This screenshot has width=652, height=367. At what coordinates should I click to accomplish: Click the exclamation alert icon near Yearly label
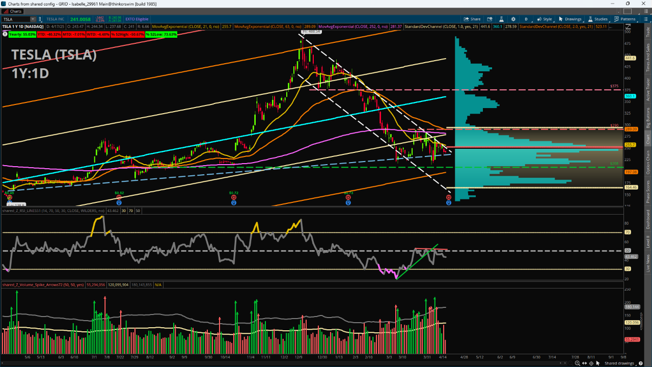tap(5, 34)
